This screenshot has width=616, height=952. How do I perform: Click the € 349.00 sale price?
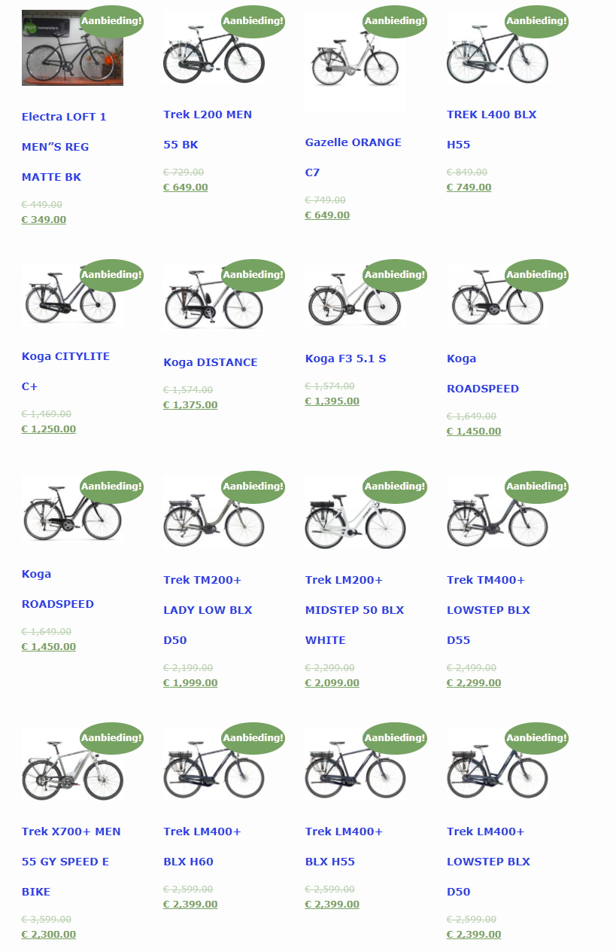click(44, 220)
